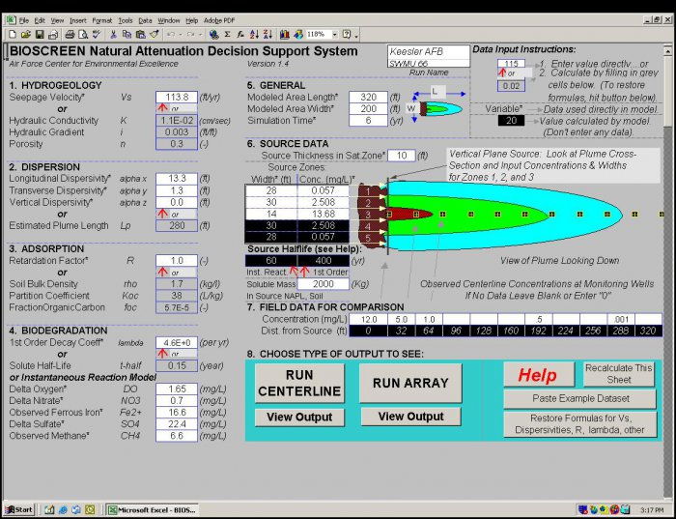
Task: Click the Undo toolbar icon
Action: (171, 35)
